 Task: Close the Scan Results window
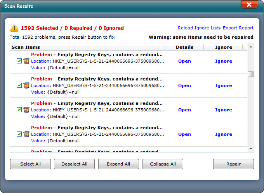click(x=249, y=4)
